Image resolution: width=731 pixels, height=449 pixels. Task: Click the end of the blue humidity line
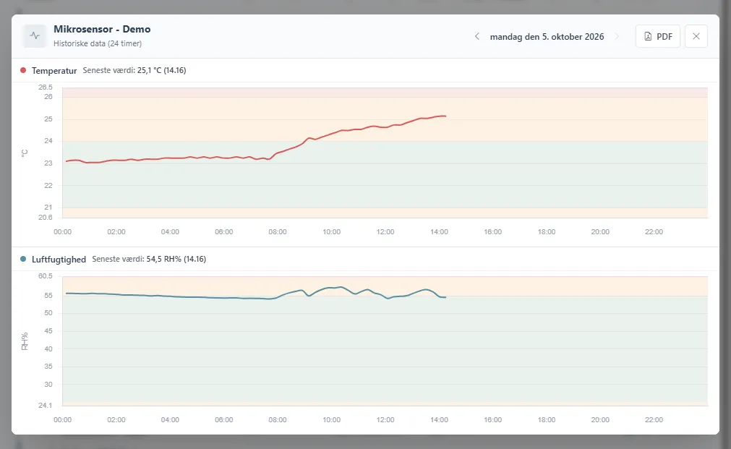point(445,297)
